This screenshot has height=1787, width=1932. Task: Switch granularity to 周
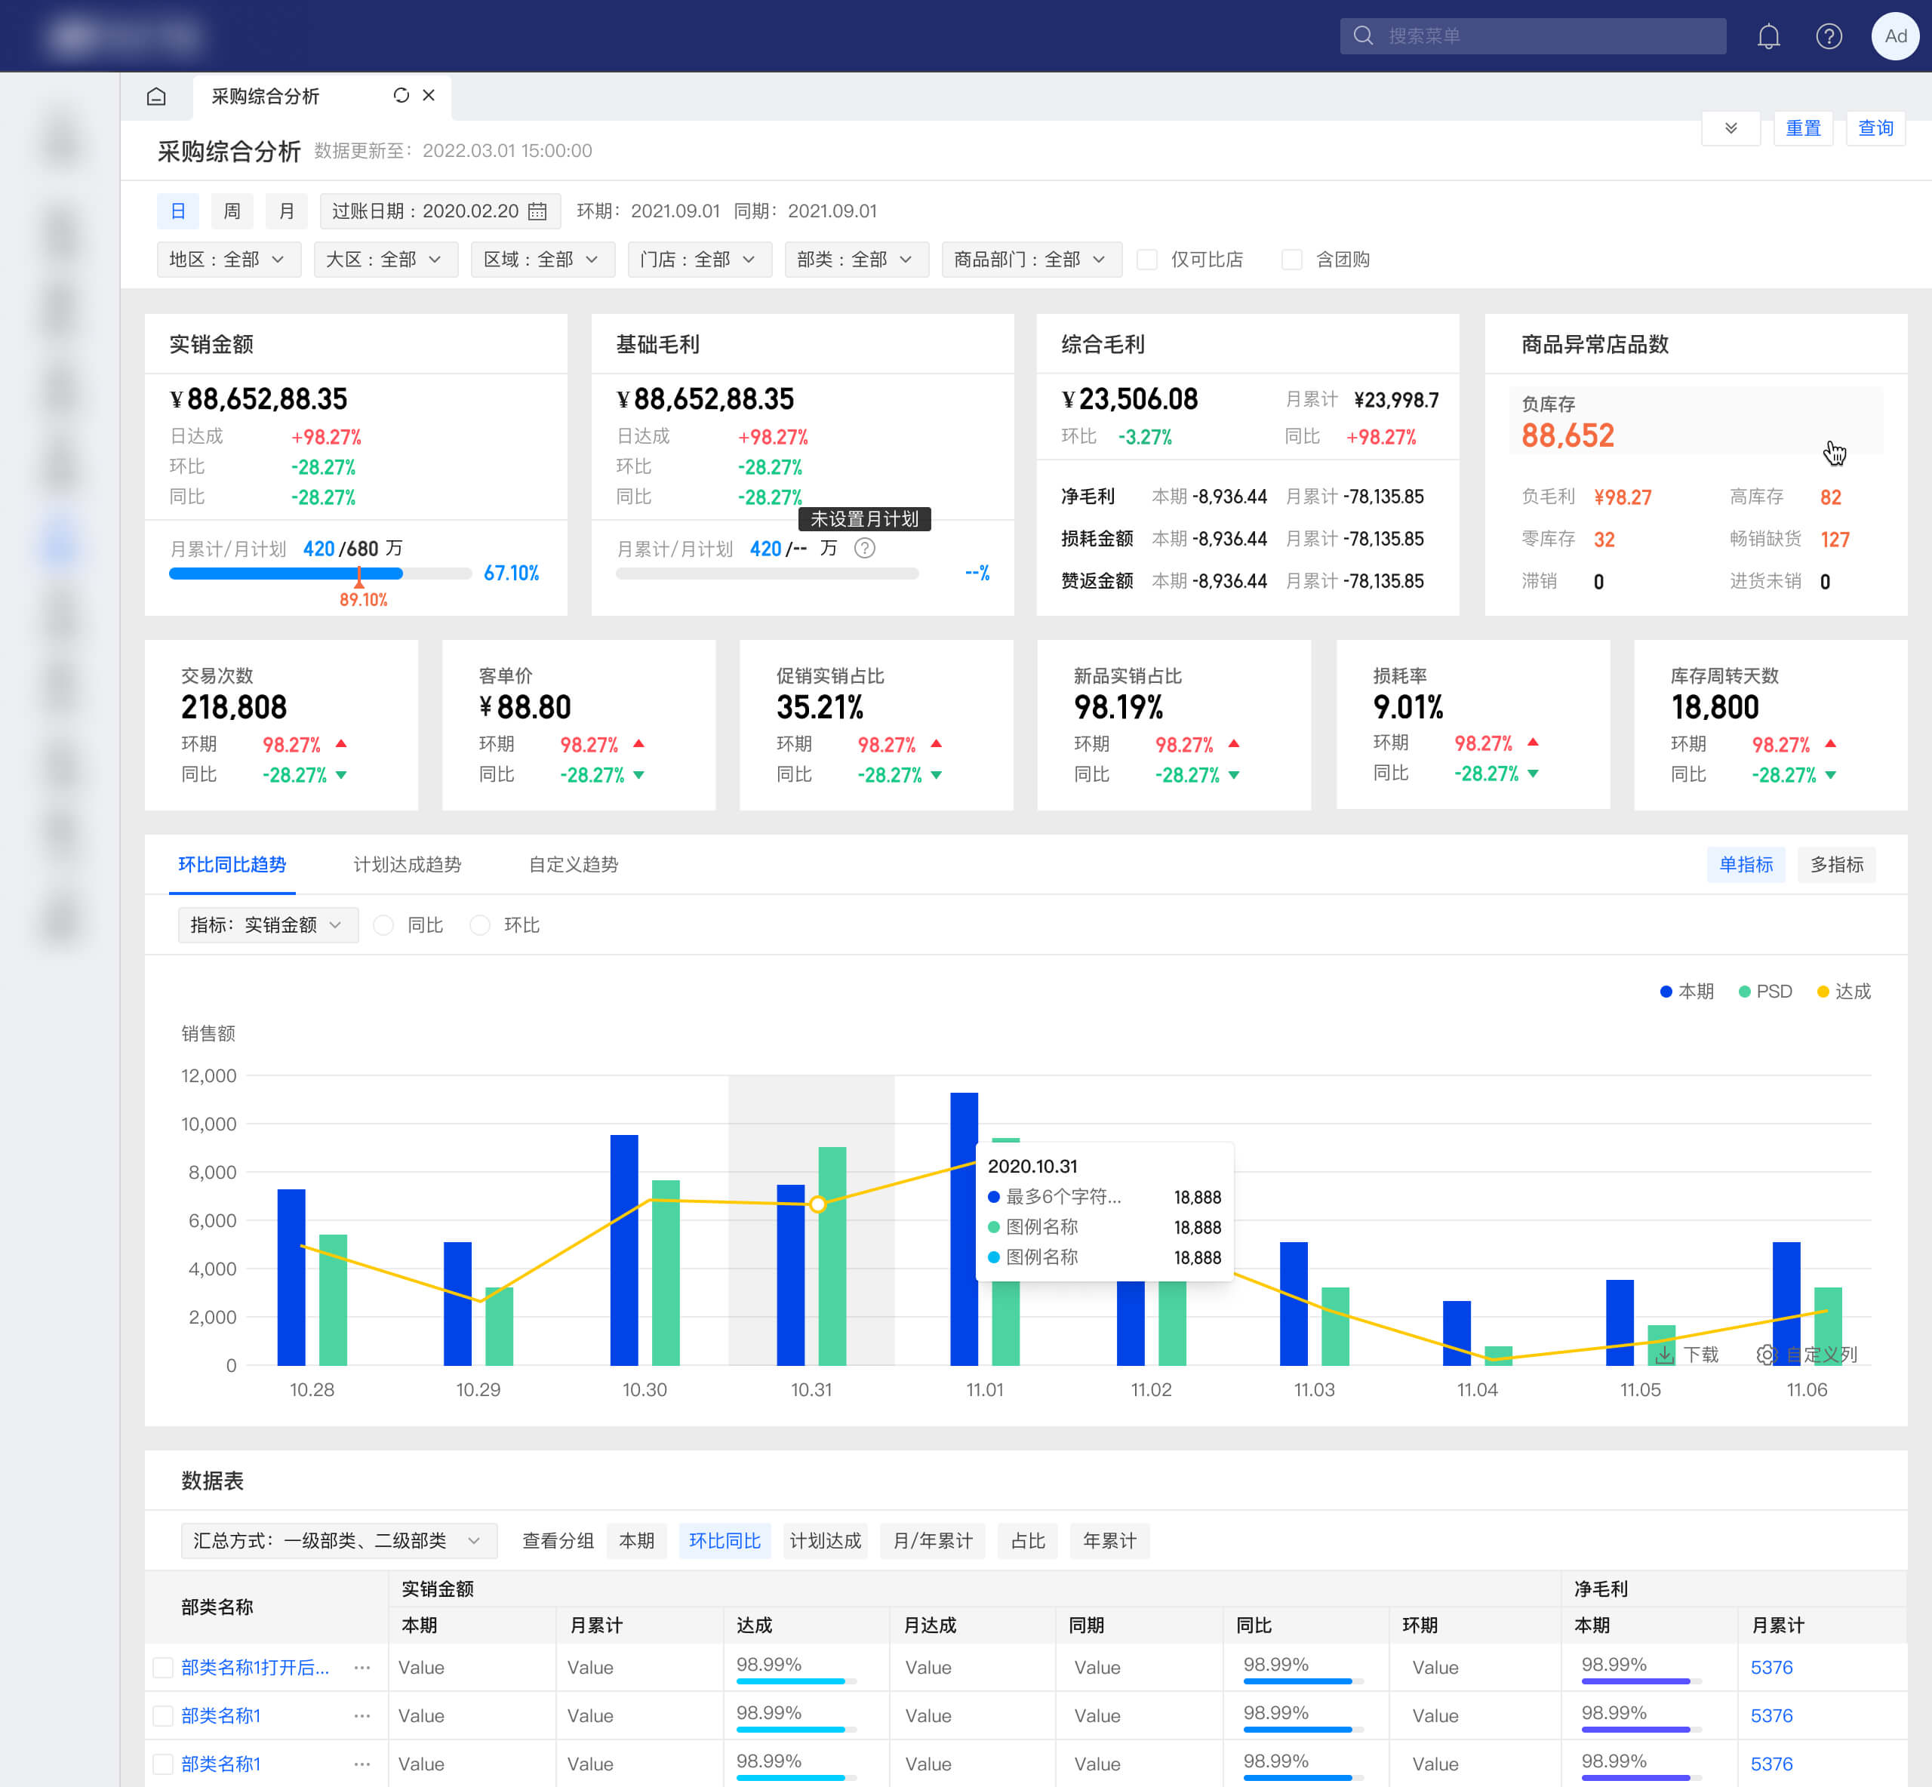click(232, 211)
